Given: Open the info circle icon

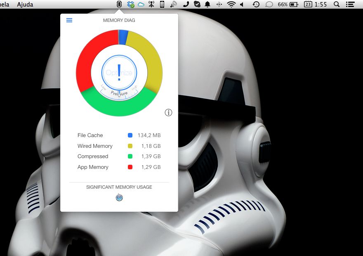Looking at the screenshot, I should tap(168, 112).
